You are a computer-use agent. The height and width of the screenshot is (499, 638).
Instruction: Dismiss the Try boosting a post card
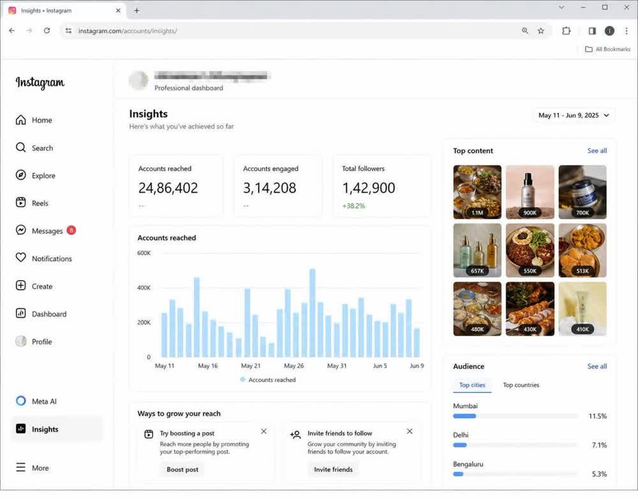coord(263,431)
